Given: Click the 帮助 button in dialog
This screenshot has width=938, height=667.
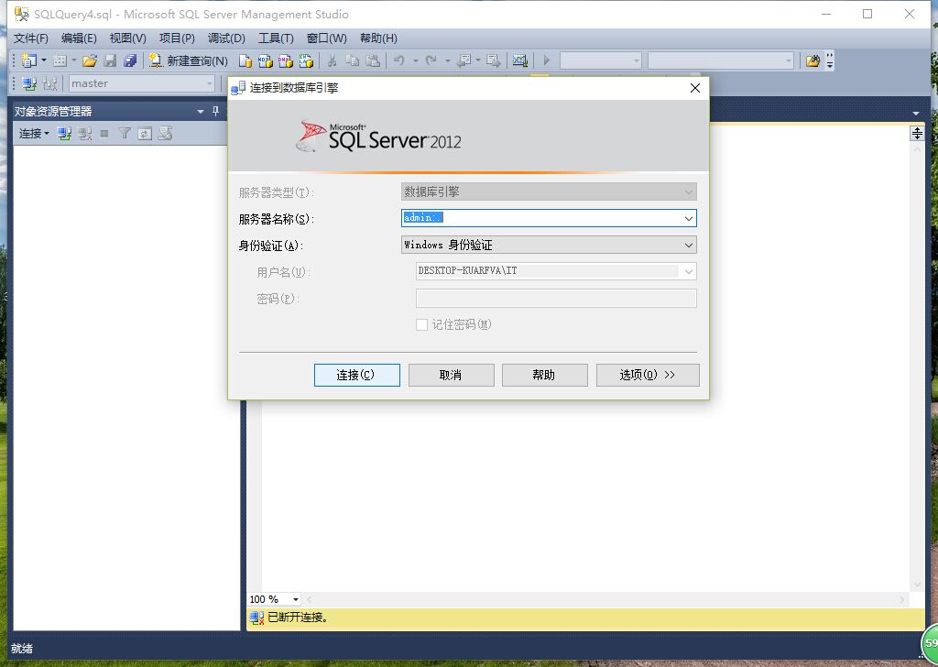Looking at the screenshot, I should click(544, 375).
